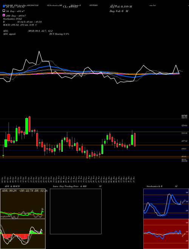Click the 'ADX: 30.28' indicator header
Screen dimensions: 189x249
(9, 191)
